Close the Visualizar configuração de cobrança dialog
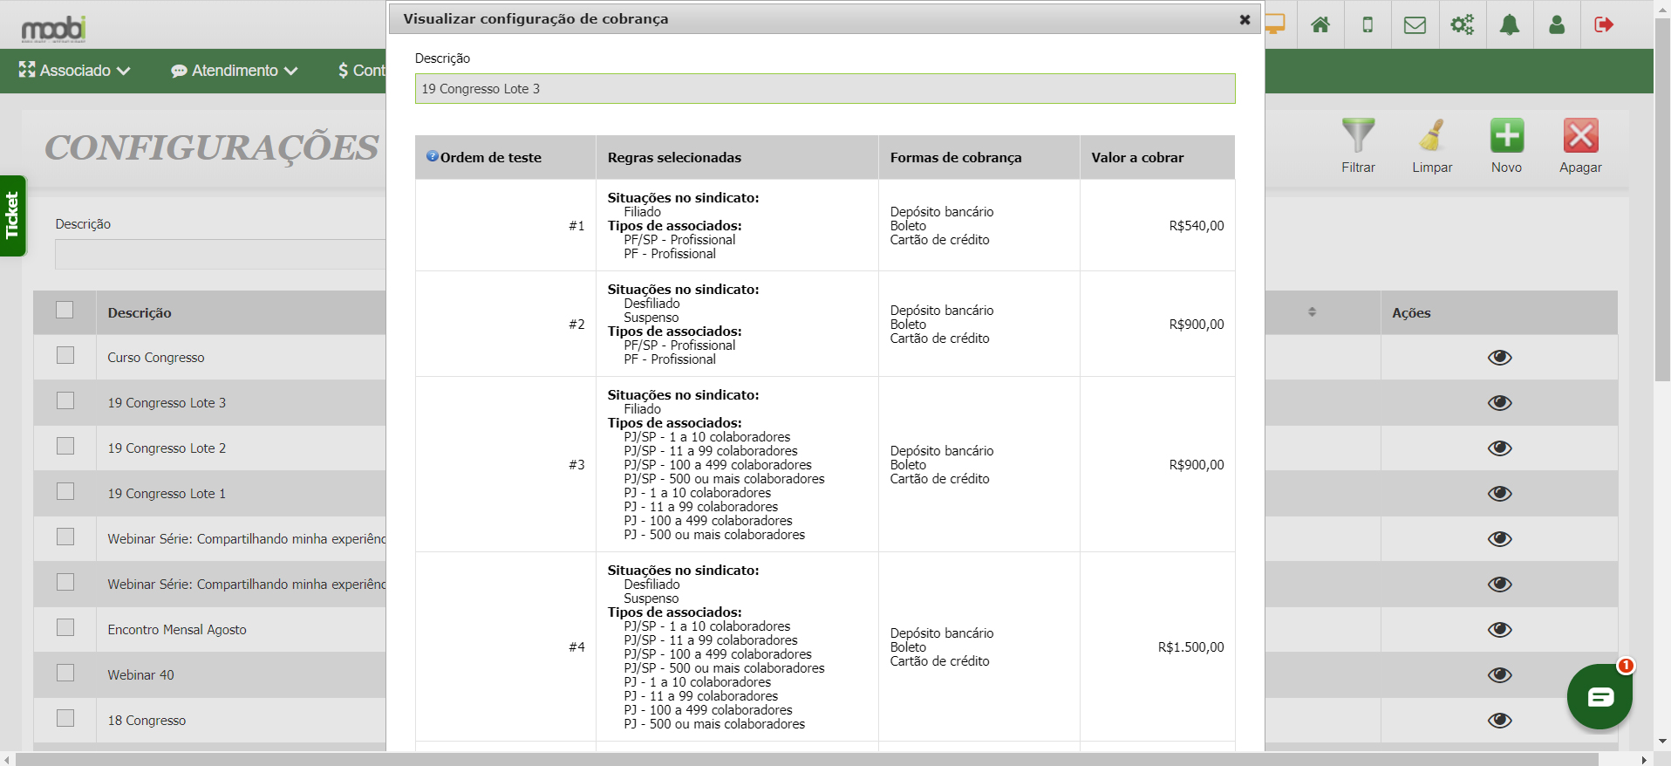This screenshot has width=1671, height=766. [x=1245, y=19]
